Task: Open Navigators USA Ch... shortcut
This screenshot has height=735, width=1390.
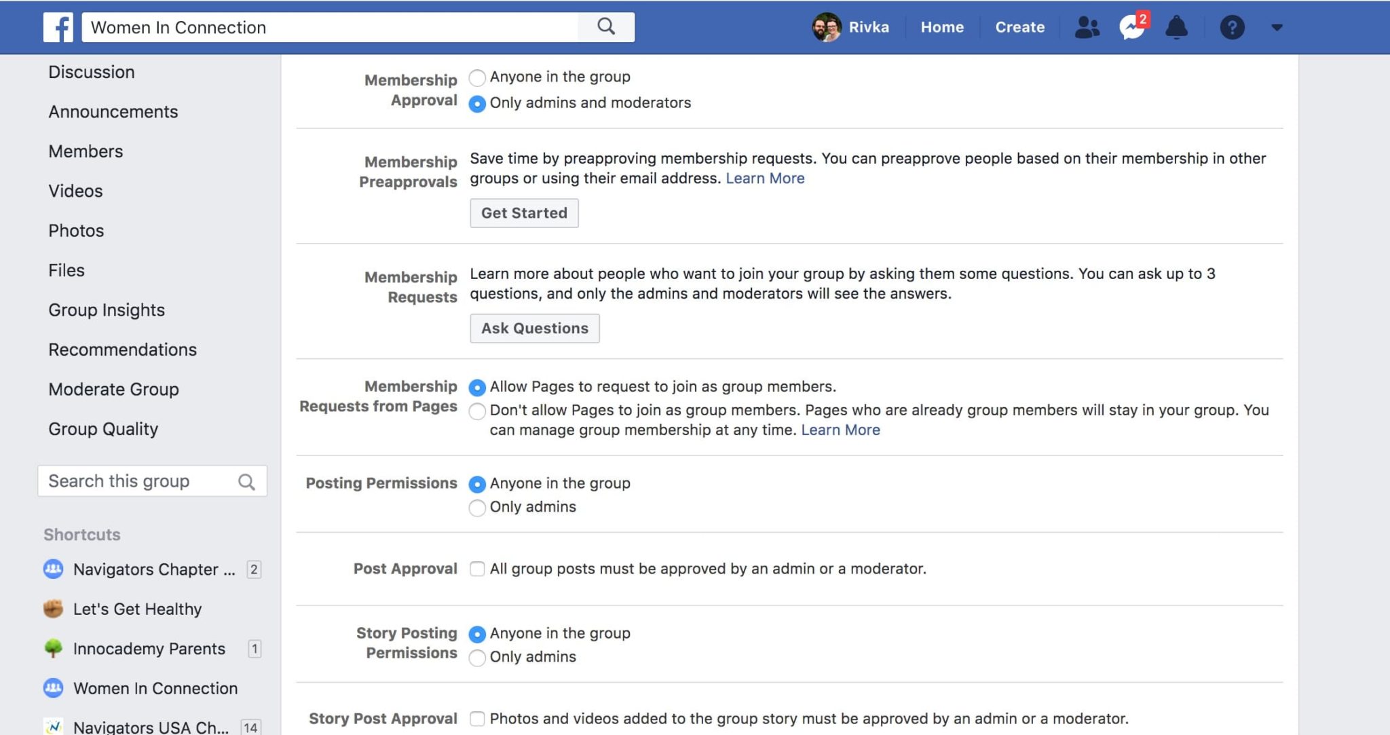Action: [x=151, y=728]
